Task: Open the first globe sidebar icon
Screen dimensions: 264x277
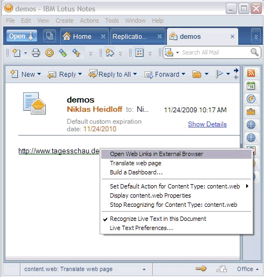Action: pyautogui.click(x=251, y=125)
